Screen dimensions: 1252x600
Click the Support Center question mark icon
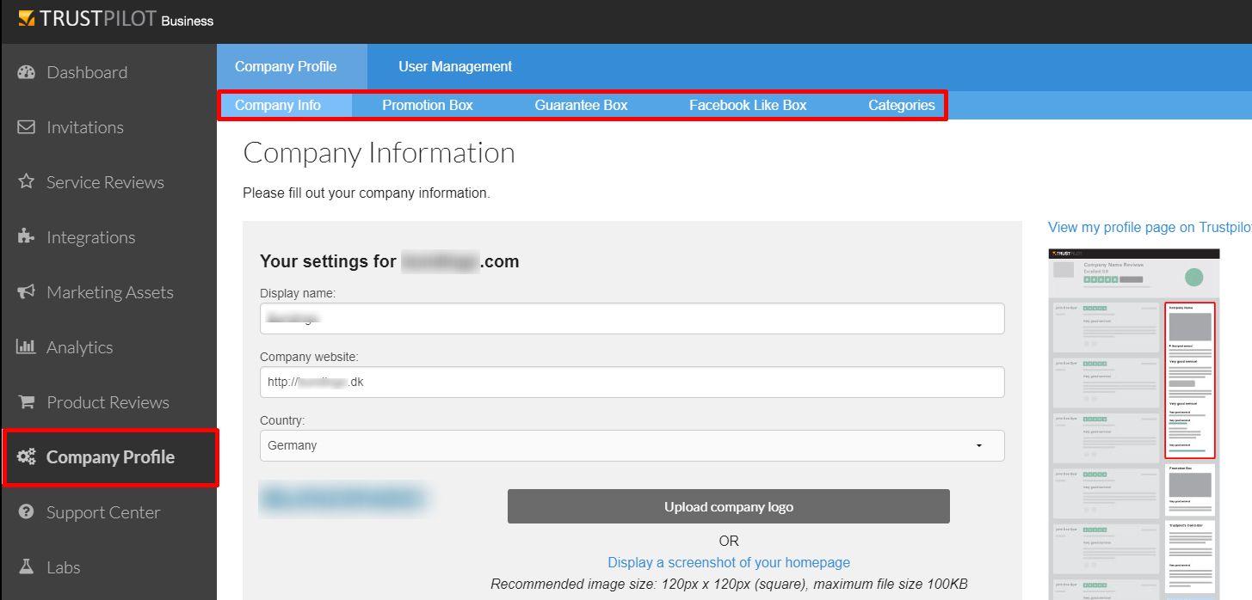27,512
